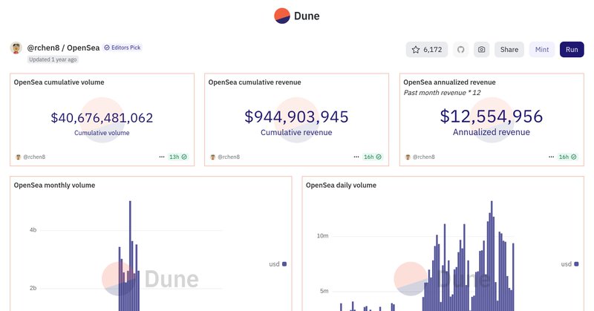Screen dimensions: 594x311
Task: Click the OpenSea daily volume title
Action: point(341,186)
